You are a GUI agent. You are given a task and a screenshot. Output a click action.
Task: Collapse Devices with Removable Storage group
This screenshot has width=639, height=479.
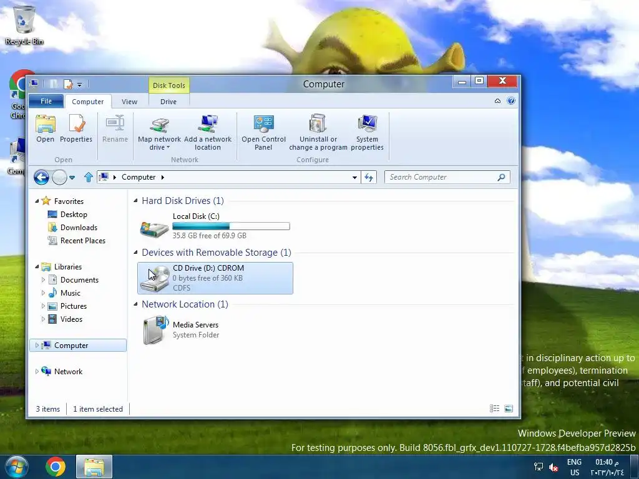135,253
